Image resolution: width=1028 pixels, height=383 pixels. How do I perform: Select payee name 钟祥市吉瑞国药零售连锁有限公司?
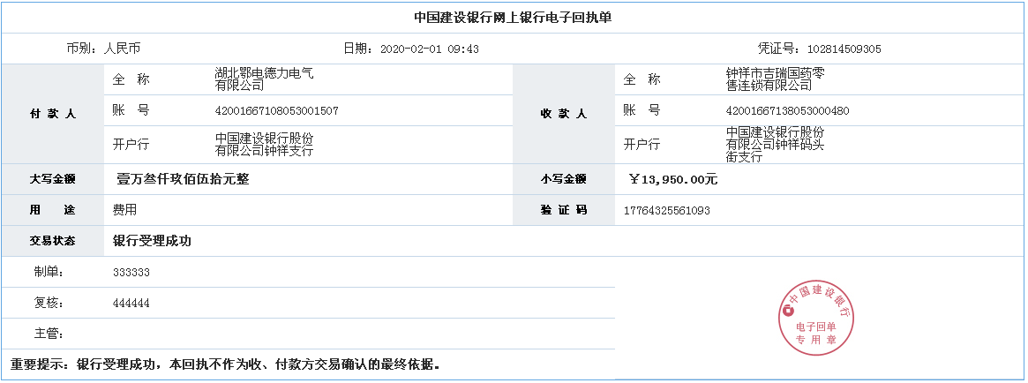[776, 79]
